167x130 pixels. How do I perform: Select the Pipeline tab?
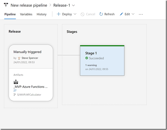tap(10, 14)
